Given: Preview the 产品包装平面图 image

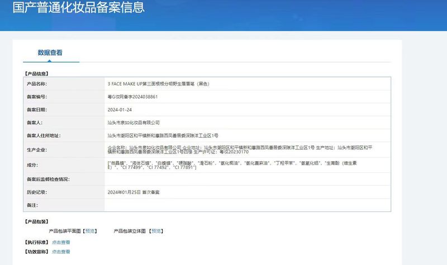Looking at the screenshot, I should coord(90,231).
